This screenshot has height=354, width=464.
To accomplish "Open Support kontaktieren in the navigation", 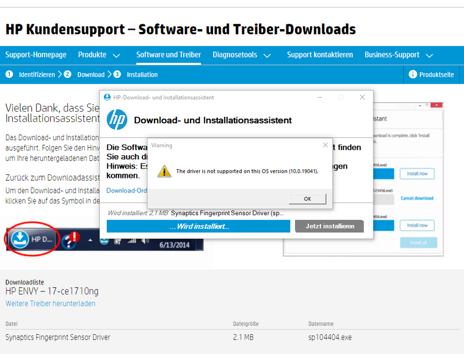I will pos(320,55).
